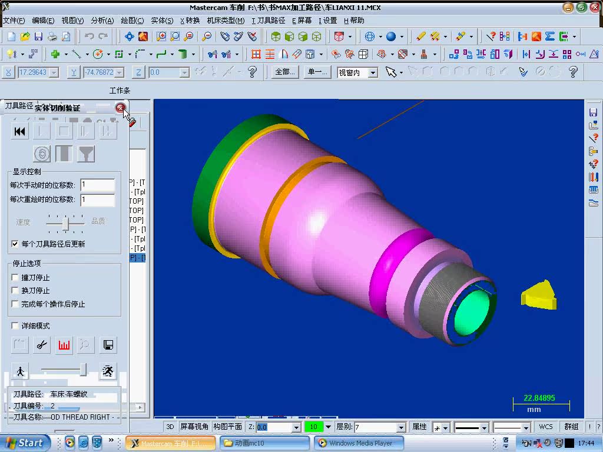Click the simulation speed slider handle

tap(83, 370)
